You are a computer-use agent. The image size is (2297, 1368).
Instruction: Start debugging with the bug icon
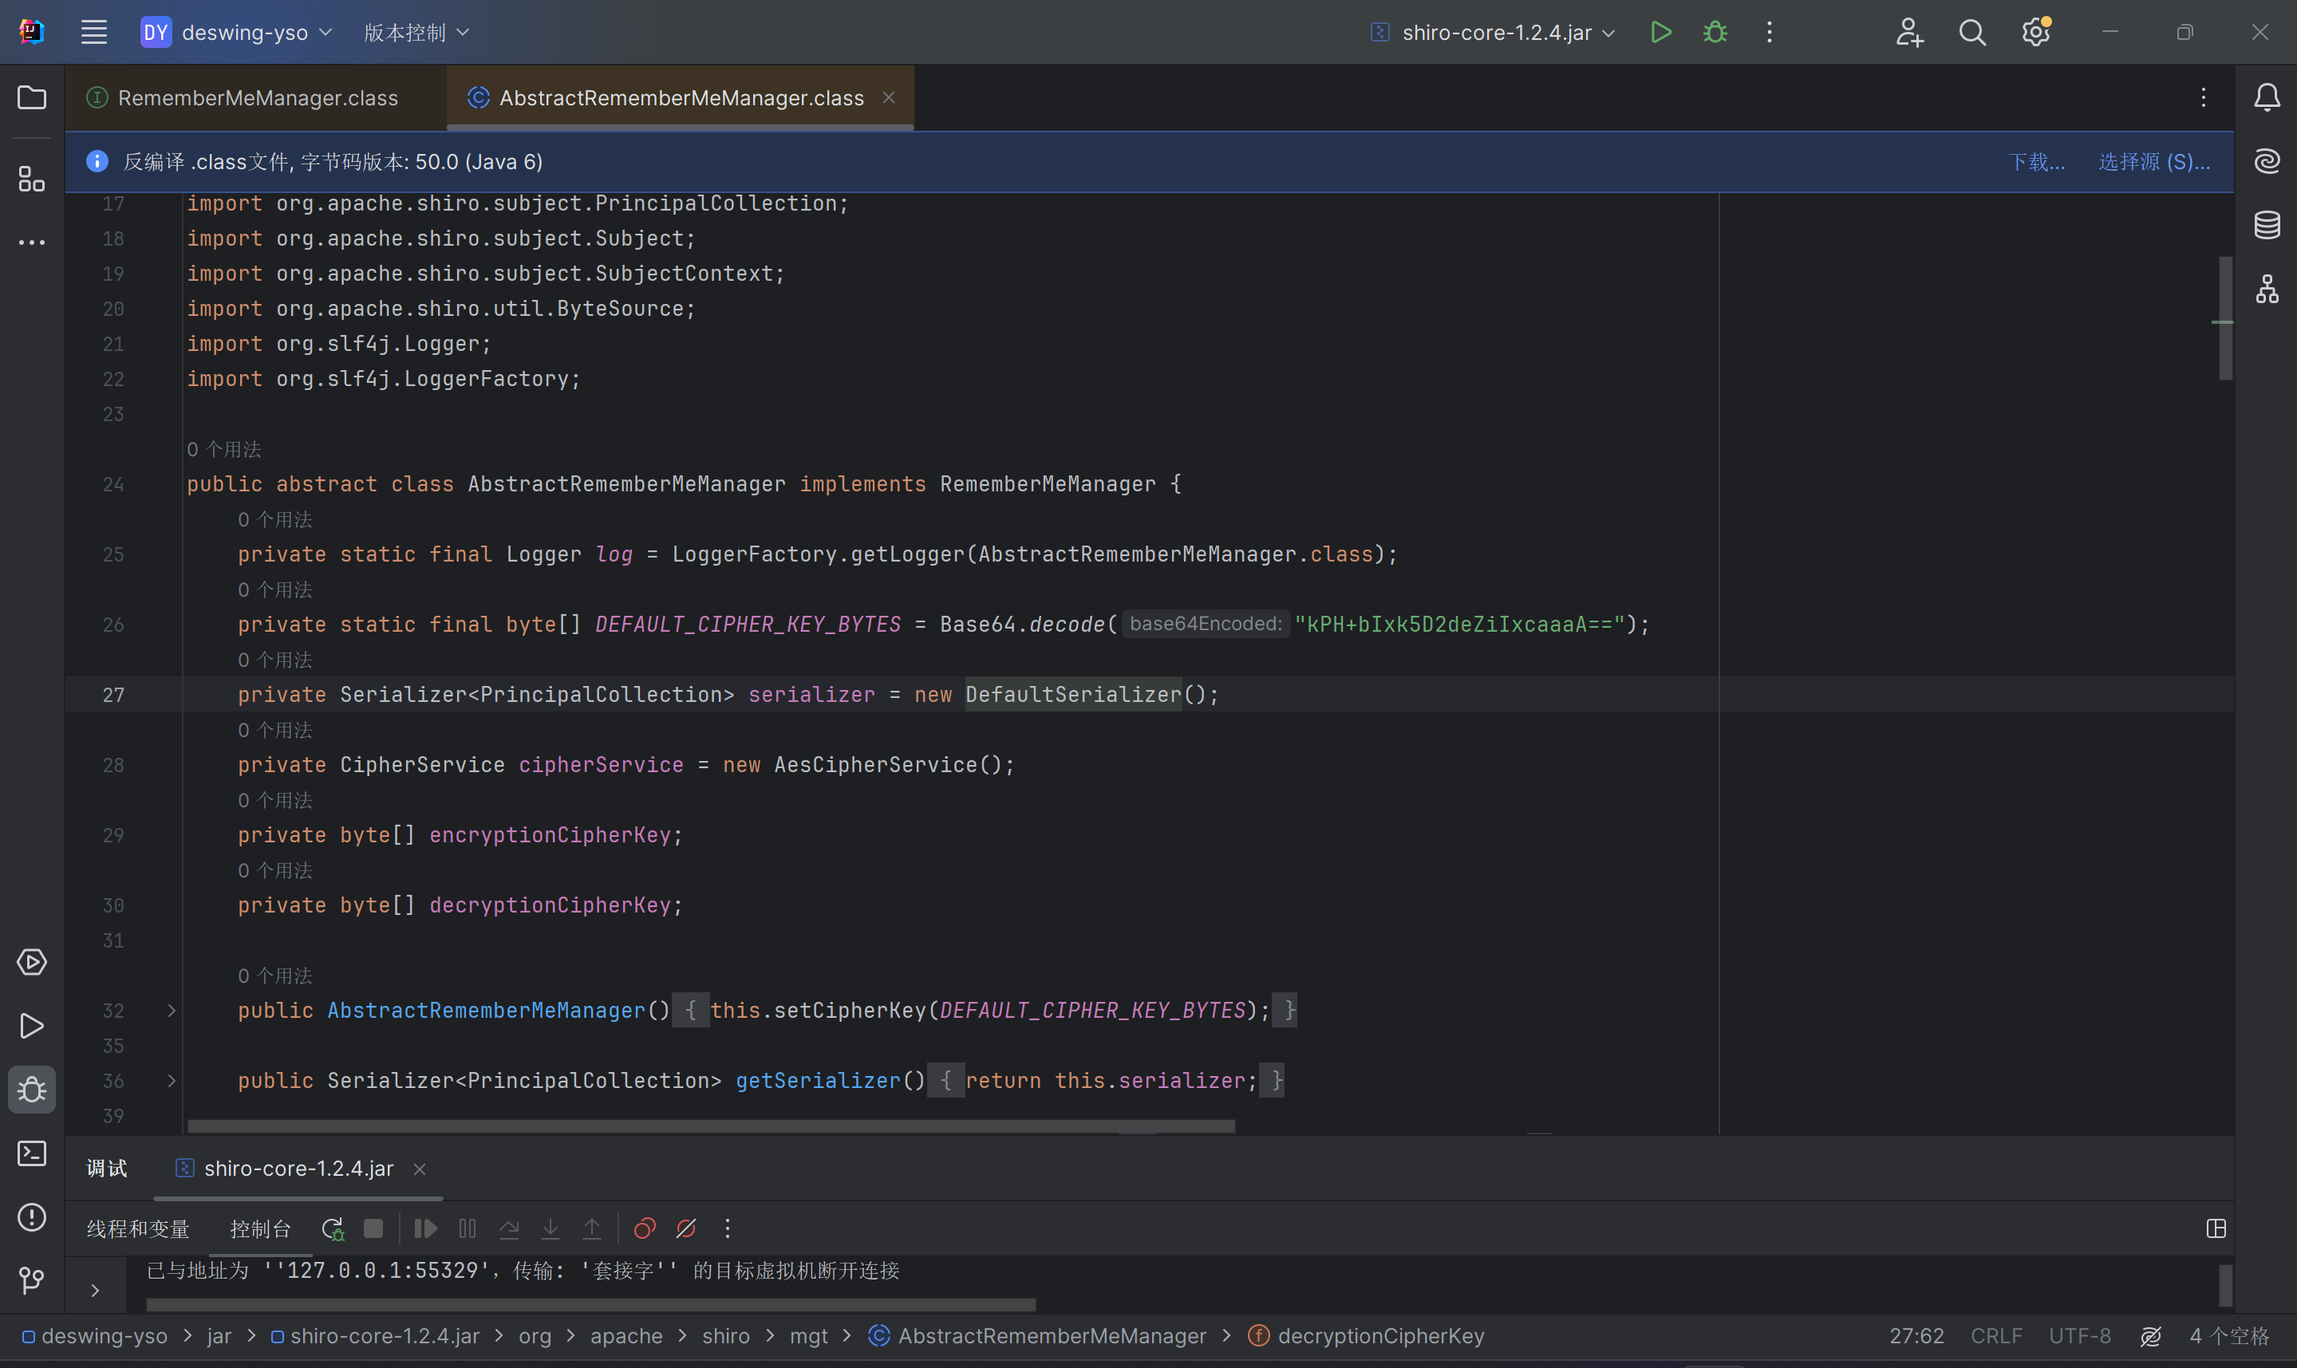point(1715,32)
